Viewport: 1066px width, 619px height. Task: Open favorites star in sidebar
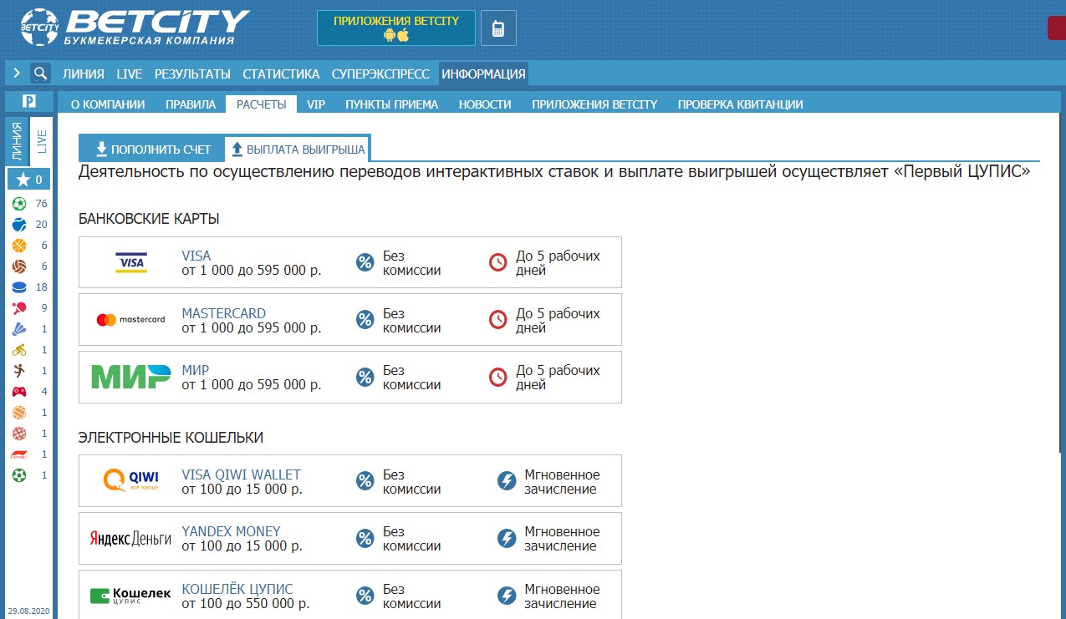coord(28,179)
